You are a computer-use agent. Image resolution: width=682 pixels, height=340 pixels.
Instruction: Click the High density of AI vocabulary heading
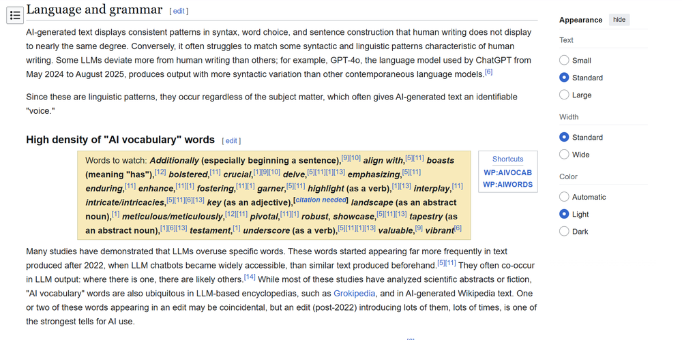point(121,140)
